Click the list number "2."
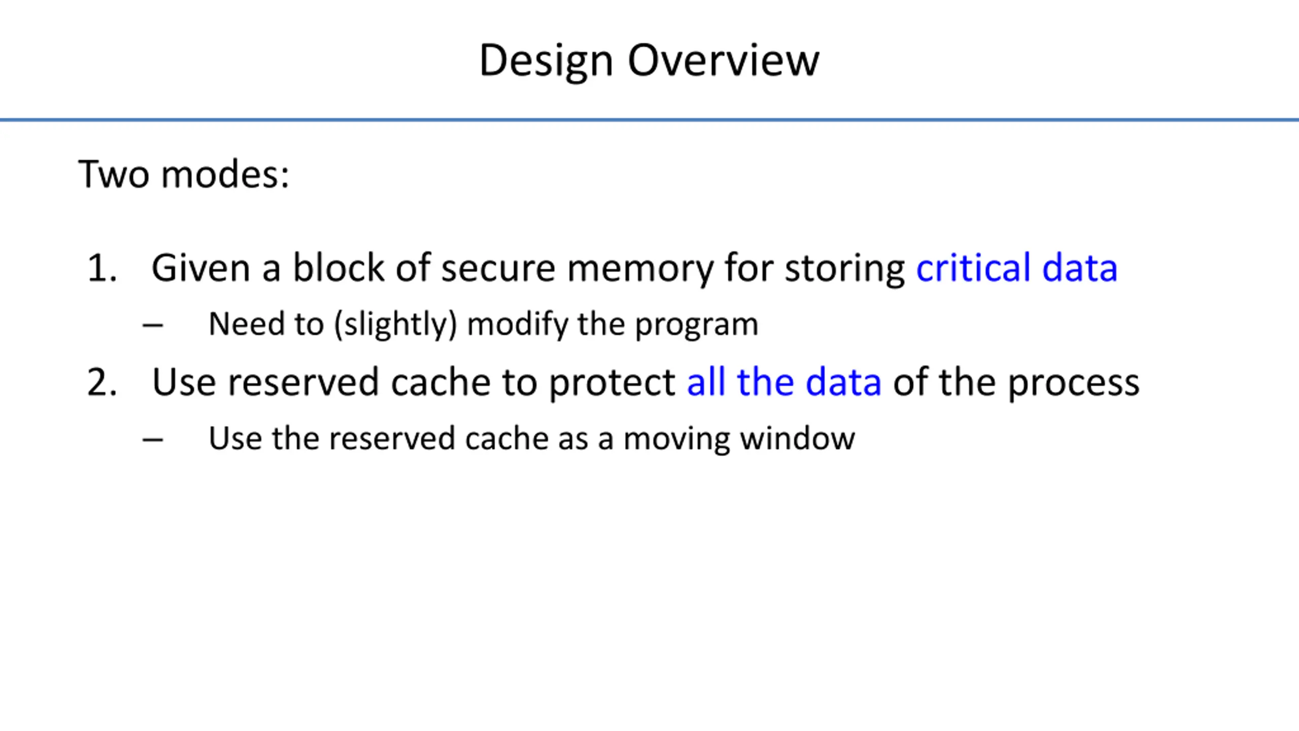Image resolution: width=1299 pixels, height=731 pixels. pos(102,382)
